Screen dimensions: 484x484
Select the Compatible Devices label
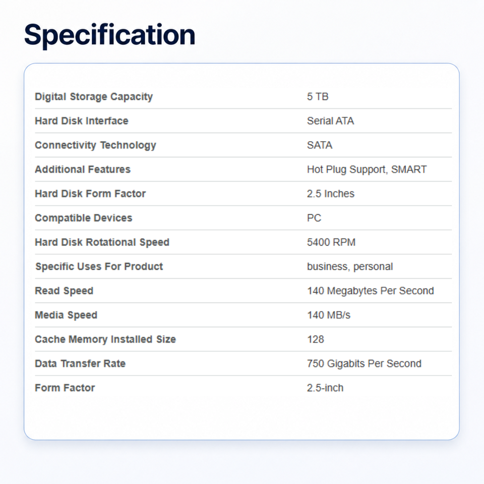pos(83,218)
